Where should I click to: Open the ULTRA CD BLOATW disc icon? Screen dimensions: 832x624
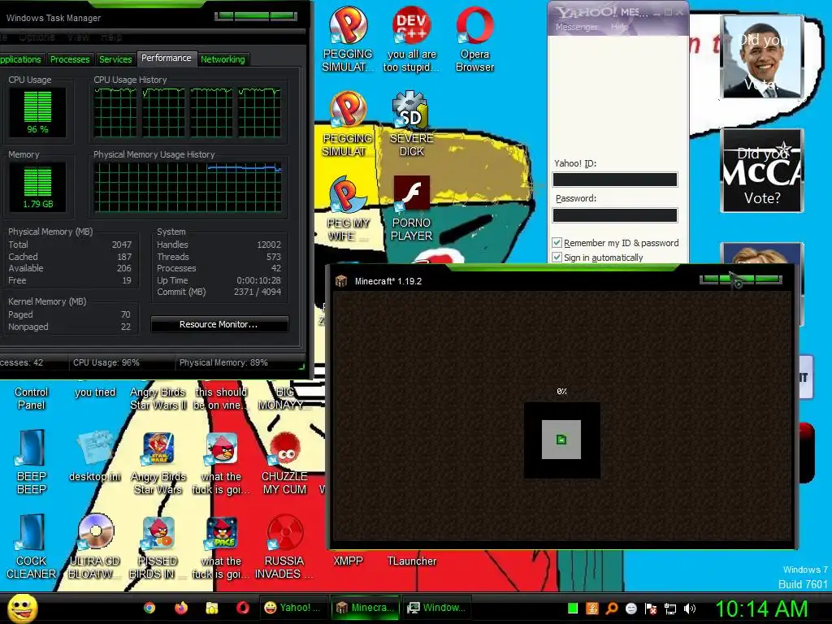pos(96,532)
